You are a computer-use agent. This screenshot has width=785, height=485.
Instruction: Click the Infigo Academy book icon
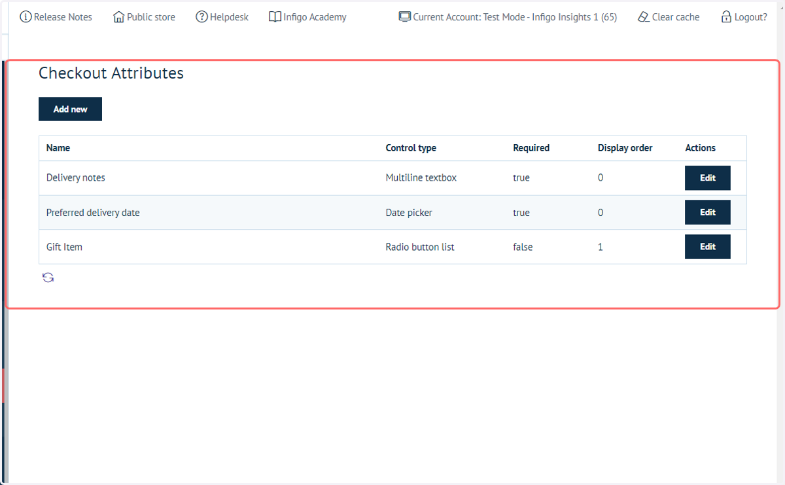275,17
